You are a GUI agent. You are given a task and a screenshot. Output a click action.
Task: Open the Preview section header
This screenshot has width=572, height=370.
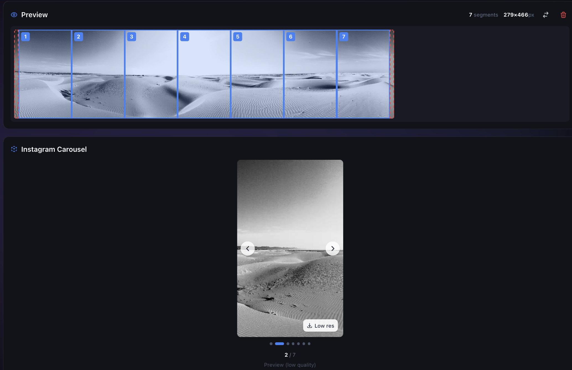click(34, 14)
